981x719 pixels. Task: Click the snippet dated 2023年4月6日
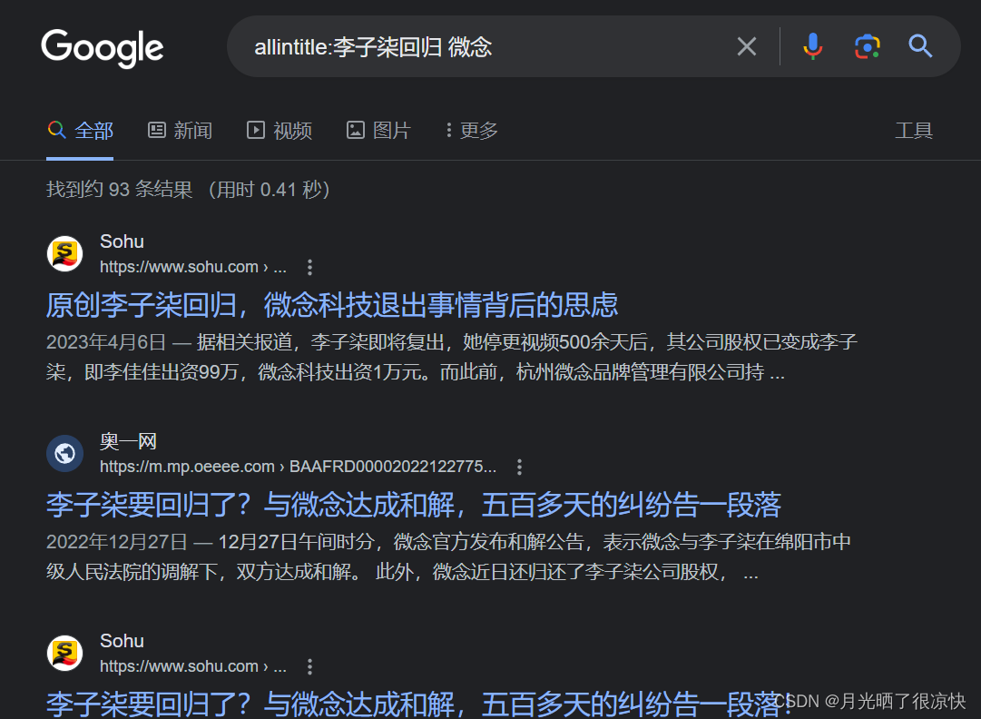pos(452,358)
